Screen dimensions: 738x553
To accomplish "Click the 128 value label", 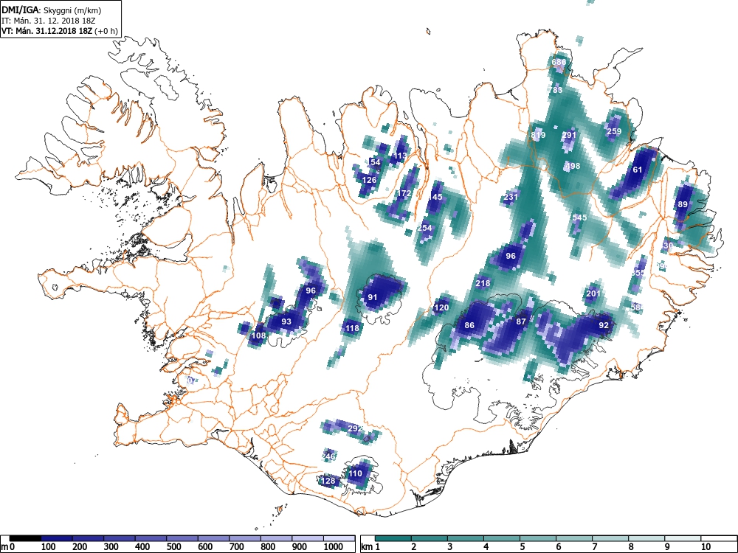I will (x=328, y=481).
